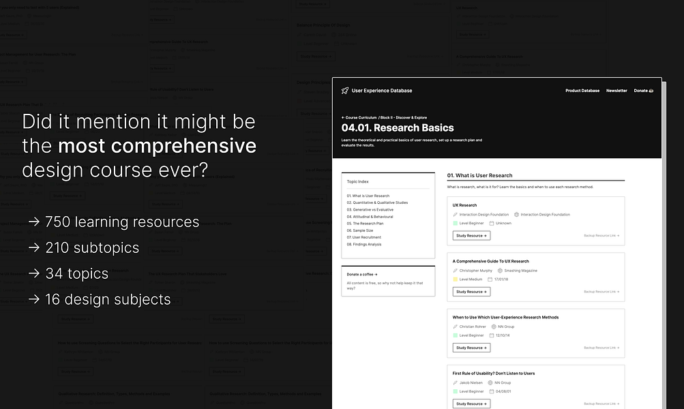Click the globe icon beside Smashing Magazine
The width and height of the screenshot is (684, 409).
coord(499,270)
